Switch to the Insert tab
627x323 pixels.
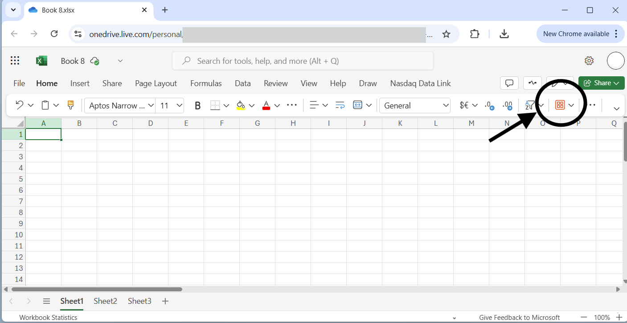click(x=80, y=83)
